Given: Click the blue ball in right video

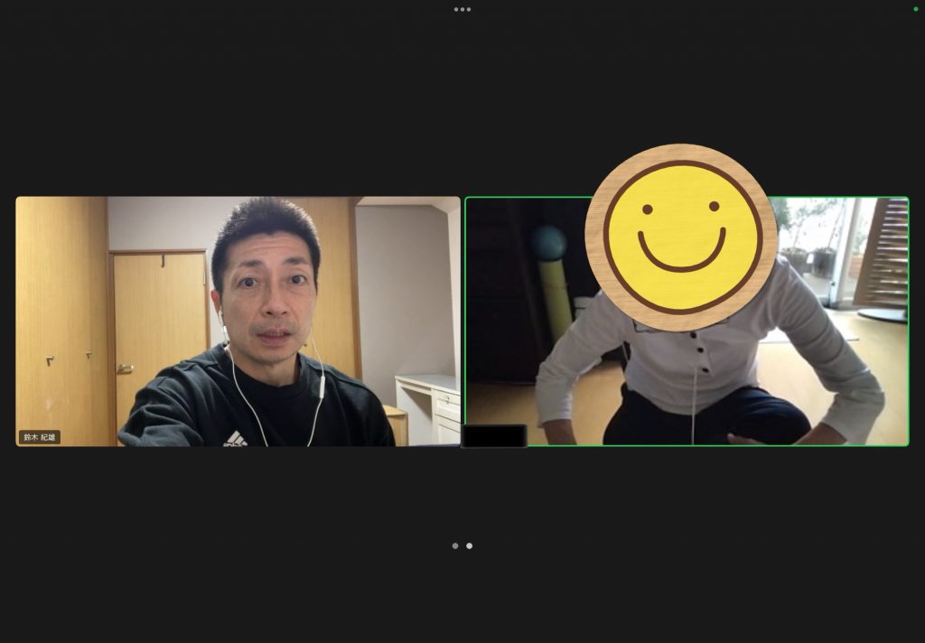Looking at the screenshot, I should [548, 243].
